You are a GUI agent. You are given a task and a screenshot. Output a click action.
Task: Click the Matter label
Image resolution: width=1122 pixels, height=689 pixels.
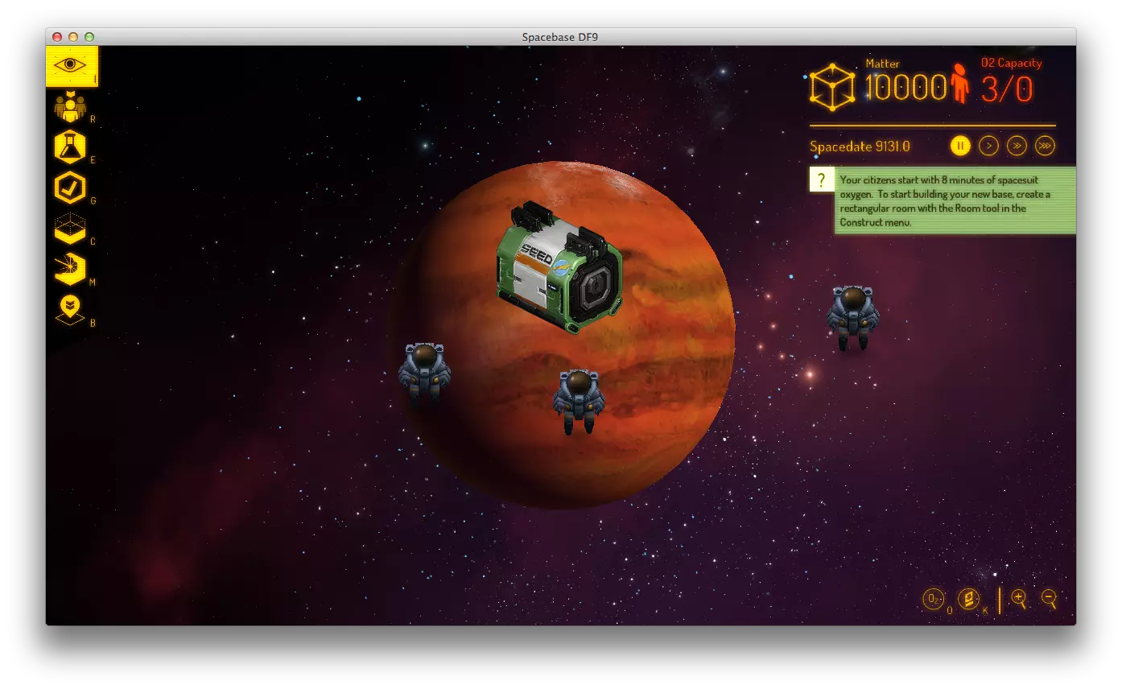[883, 64]
